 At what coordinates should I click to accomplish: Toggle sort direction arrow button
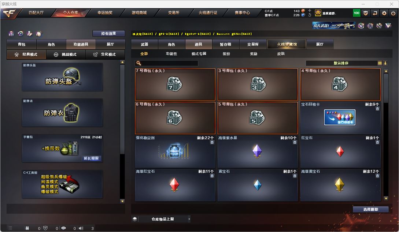[x=385, y=63]
